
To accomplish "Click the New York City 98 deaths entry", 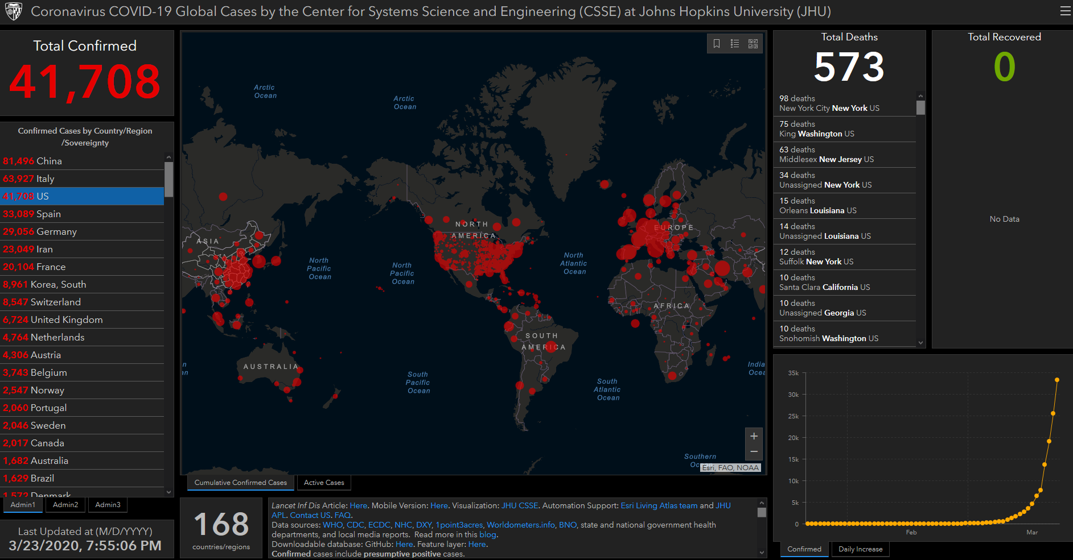I will pos(845,103).
